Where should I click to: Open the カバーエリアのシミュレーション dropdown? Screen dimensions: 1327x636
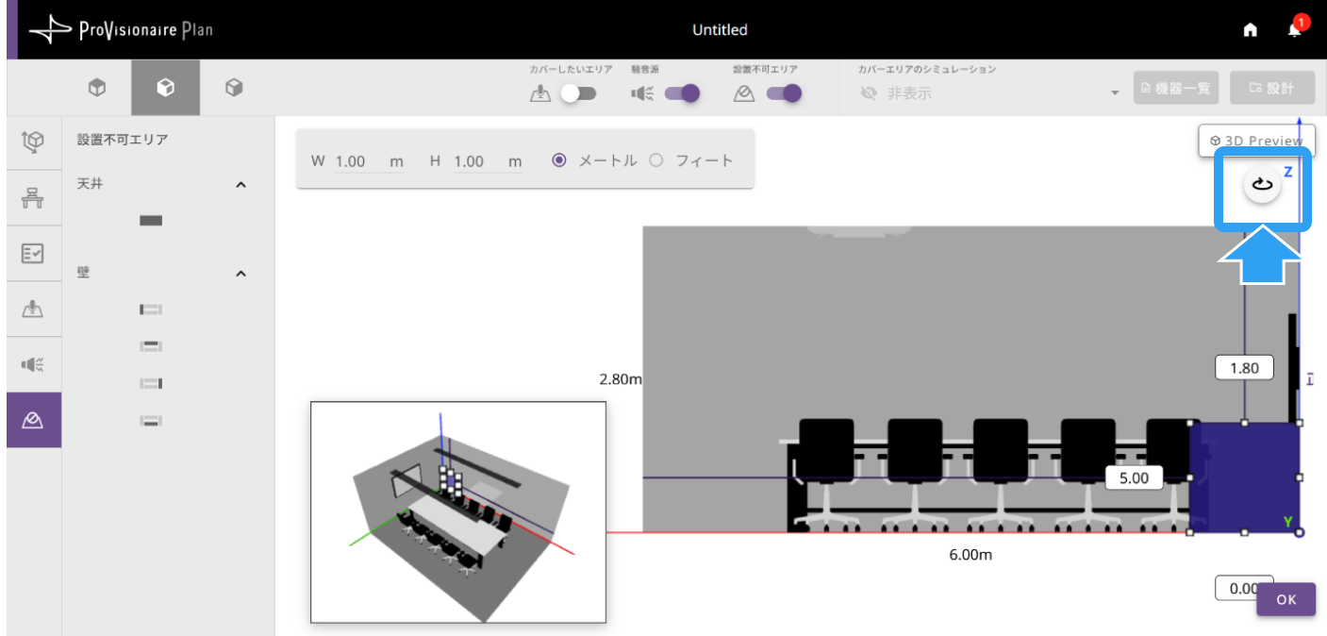click(x=990, y=92)
